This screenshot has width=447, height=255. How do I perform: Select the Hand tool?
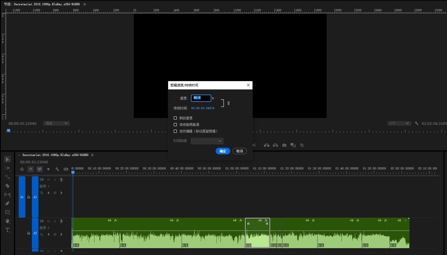(x=7, y=221)
